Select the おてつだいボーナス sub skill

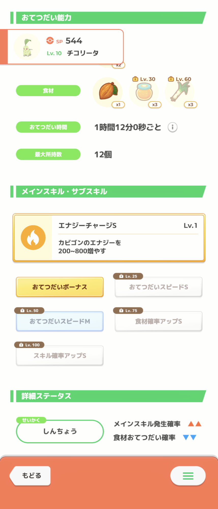pos(60,287)
